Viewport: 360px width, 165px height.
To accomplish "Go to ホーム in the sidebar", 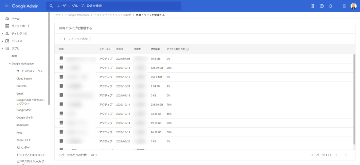I will coord(15,18).
